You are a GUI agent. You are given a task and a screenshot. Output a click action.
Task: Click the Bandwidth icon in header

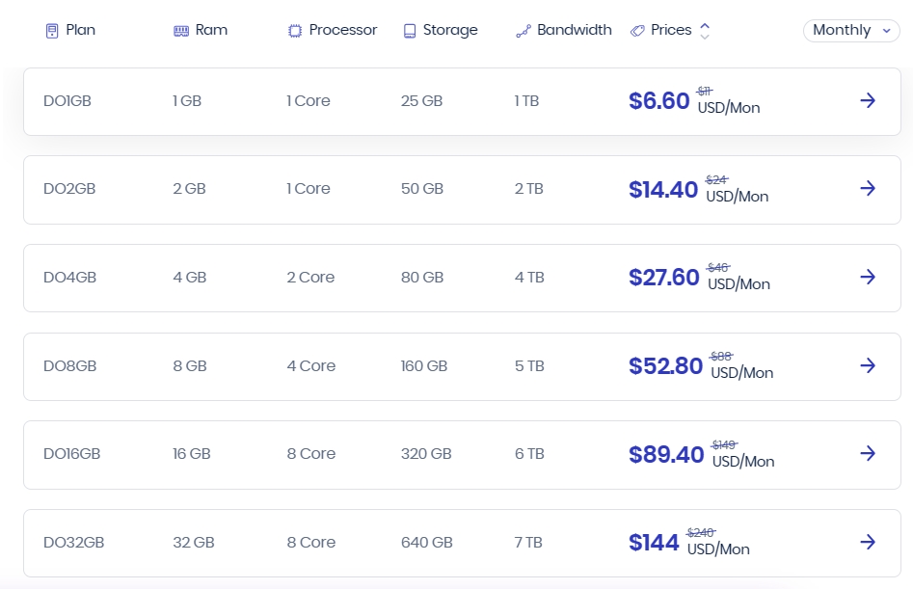click(524, 31)
